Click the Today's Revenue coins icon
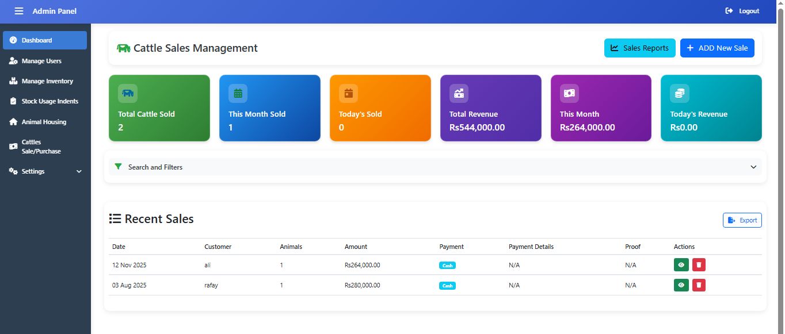785x334 pixels. [x=679, y=93]
